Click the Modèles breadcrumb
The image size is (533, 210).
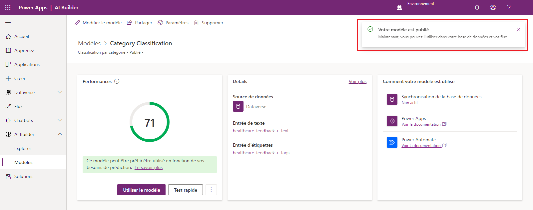[89, 43]
